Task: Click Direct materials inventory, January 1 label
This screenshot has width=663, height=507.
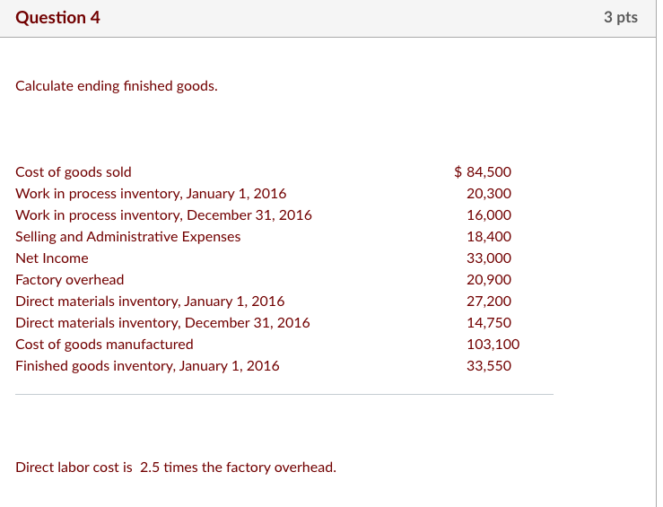Action: (150, 301)
